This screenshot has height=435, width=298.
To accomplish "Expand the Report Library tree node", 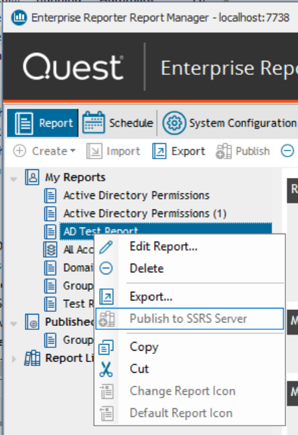I will (13, 359).
